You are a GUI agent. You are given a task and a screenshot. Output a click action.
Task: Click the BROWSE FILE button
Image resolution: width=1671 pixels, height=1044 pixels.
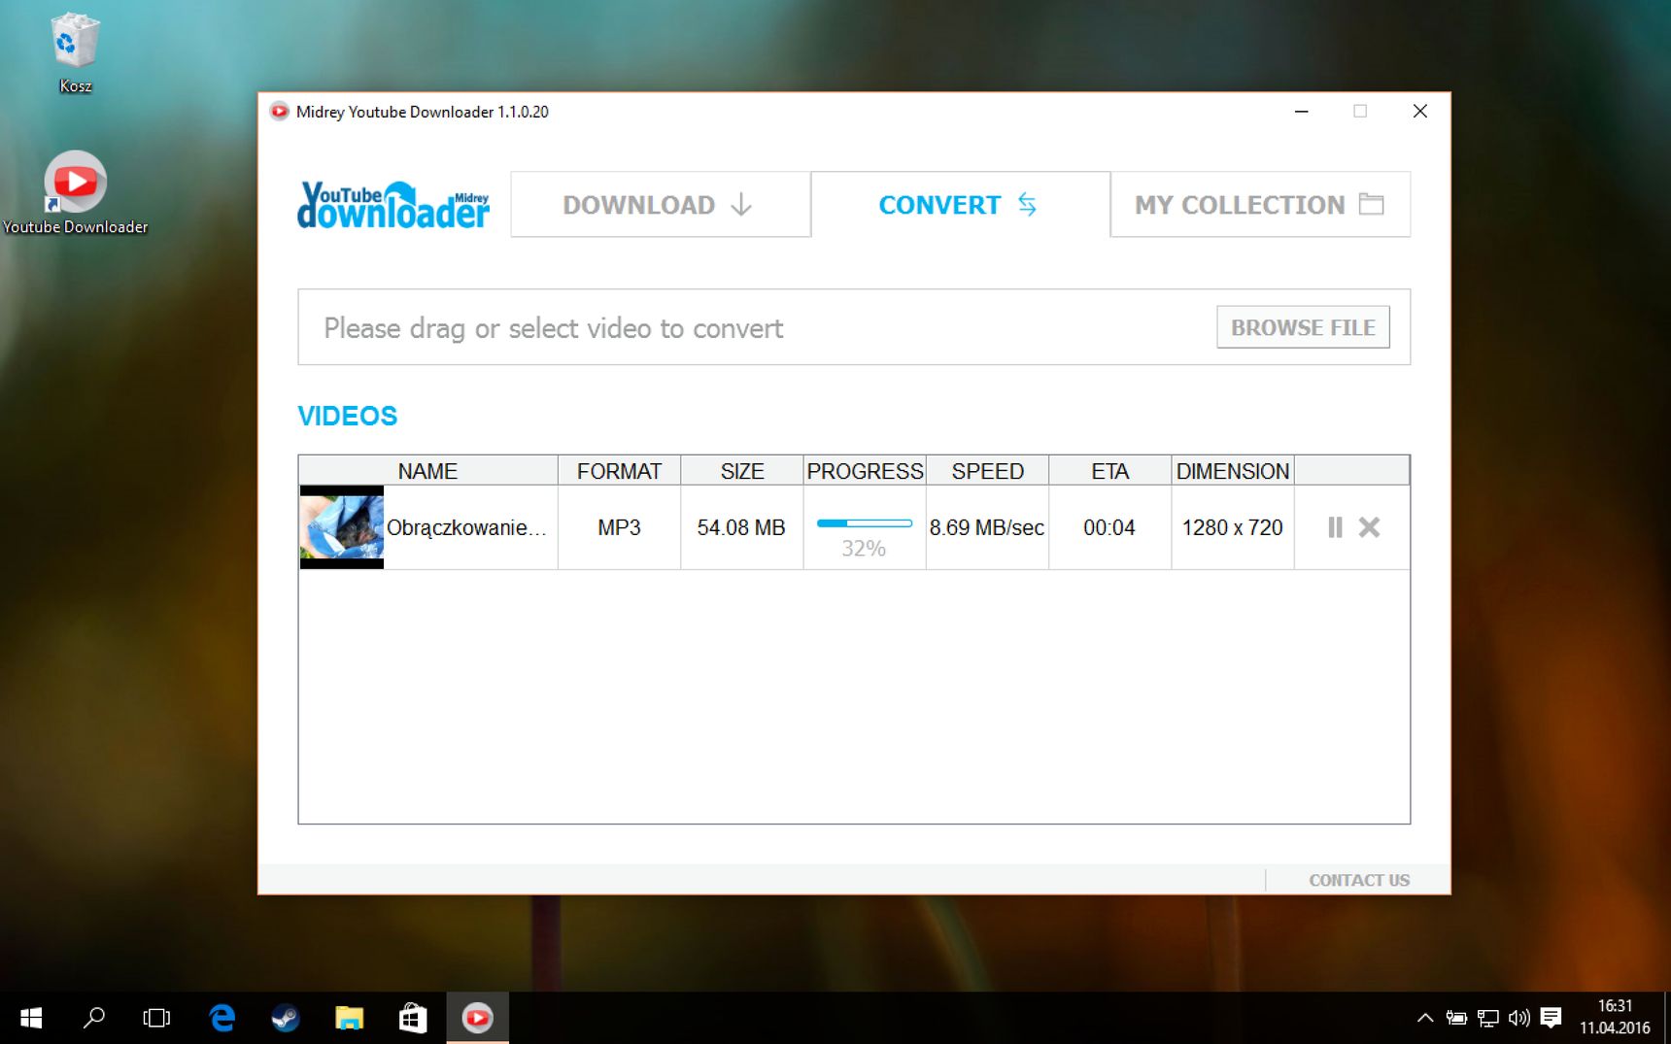pyautogui.click(x=1303, y=327)
